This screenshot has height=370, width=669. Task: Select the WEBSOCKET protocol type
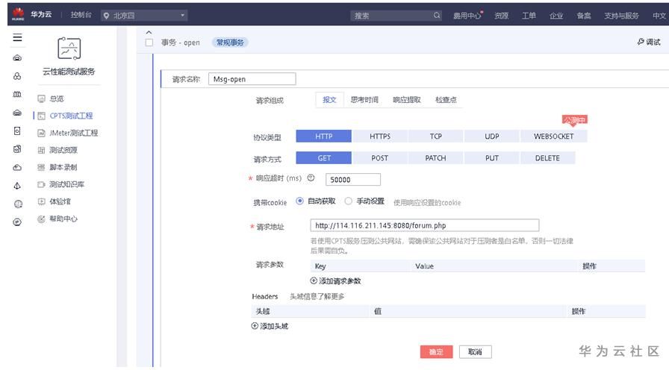point(554,137)
